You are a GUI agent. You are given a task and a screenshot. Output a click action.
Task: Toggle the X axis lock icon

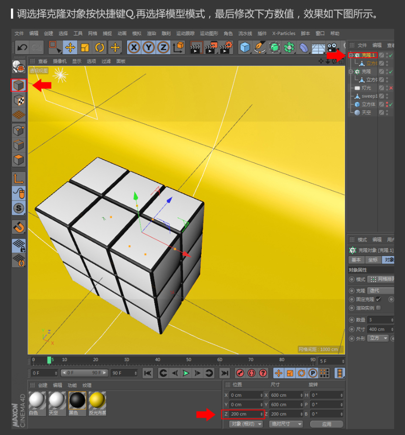tap(135, 47)
